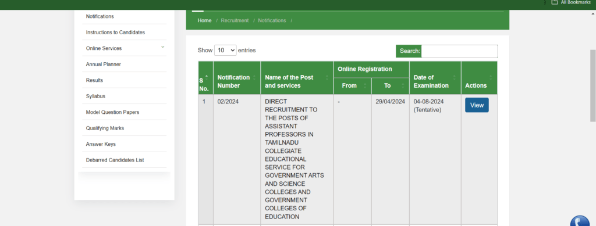The width and height of the screenshot is (596, 226).
Task: Sort the Actions column arrows
Action: coord(491,78)
